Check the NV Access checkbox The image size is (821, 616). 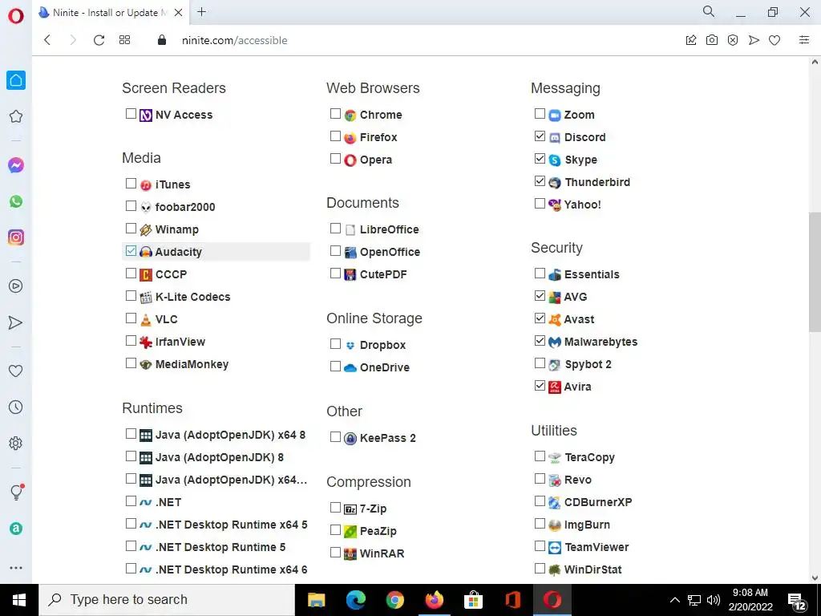point(131,114)
